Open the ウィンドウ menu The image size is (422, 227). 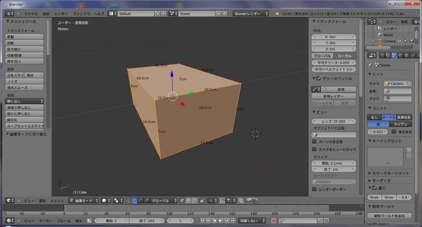(x=82, y=14)
